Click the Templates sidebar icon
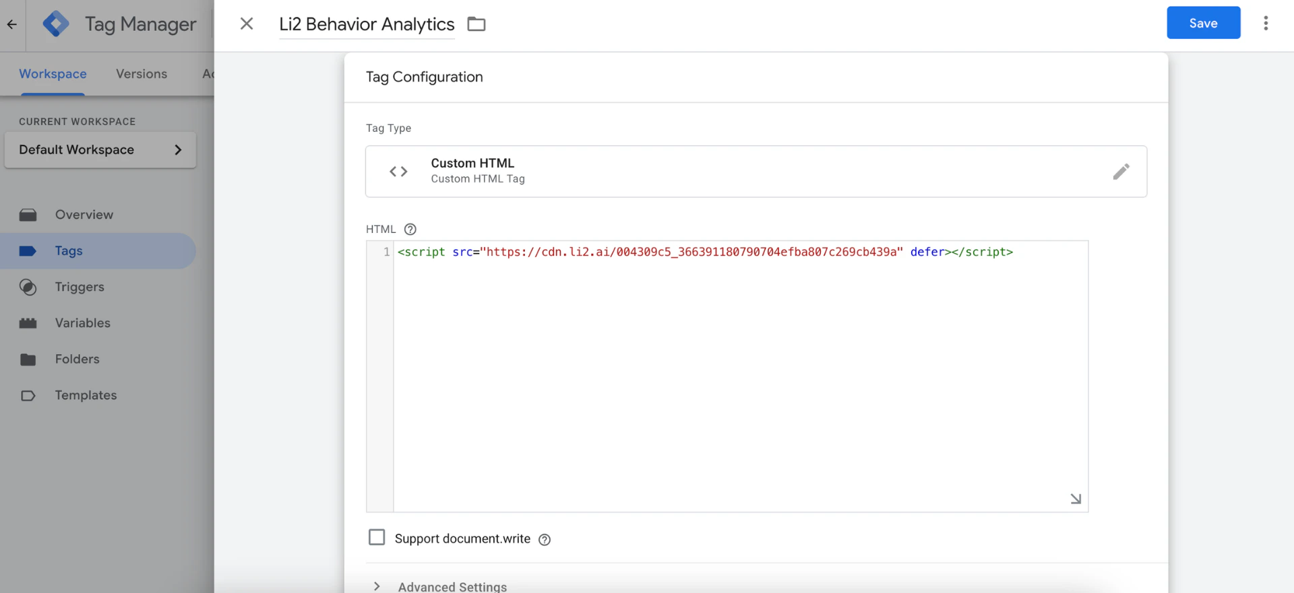The image size is (1294, 593). (28, 396)
